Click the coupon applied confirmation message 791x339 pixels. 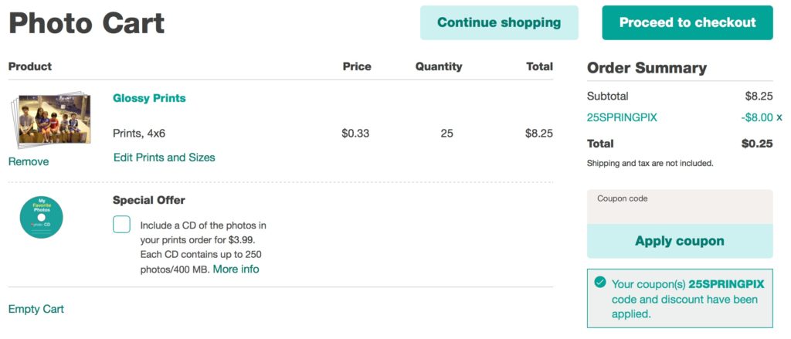(x=680, y=299)
